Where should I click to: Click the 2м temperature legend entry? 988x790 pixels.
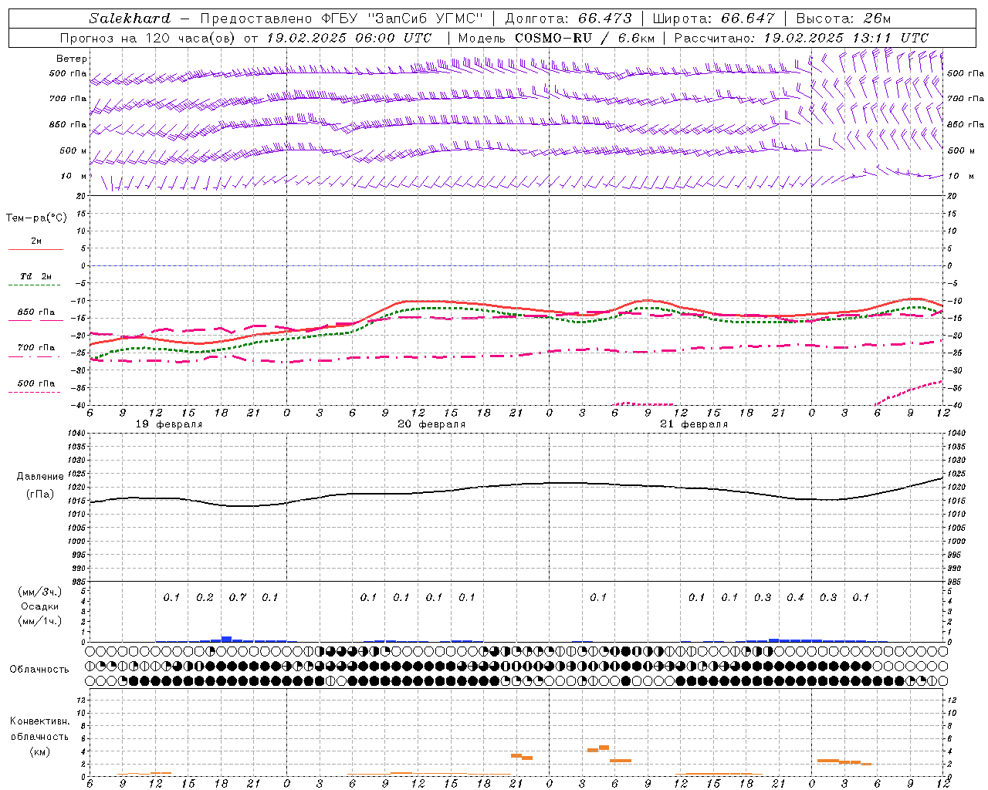point(36,241)
